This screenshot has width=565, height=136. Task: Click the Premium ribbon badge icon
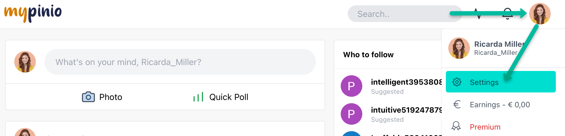(x=456, y=126)
